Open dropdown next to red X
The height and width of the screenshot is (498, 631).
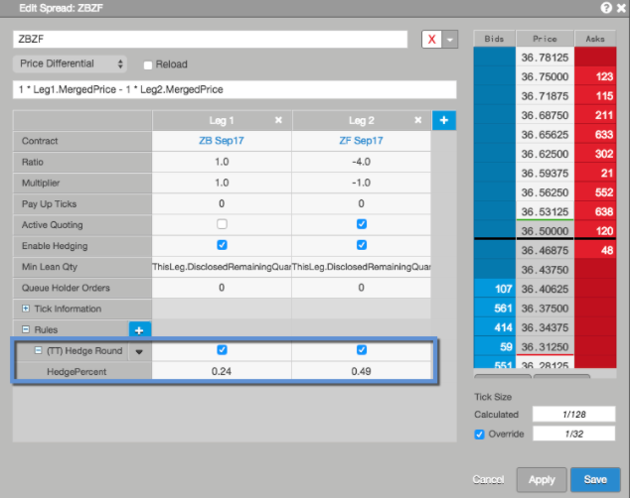(x=450, y=40)
